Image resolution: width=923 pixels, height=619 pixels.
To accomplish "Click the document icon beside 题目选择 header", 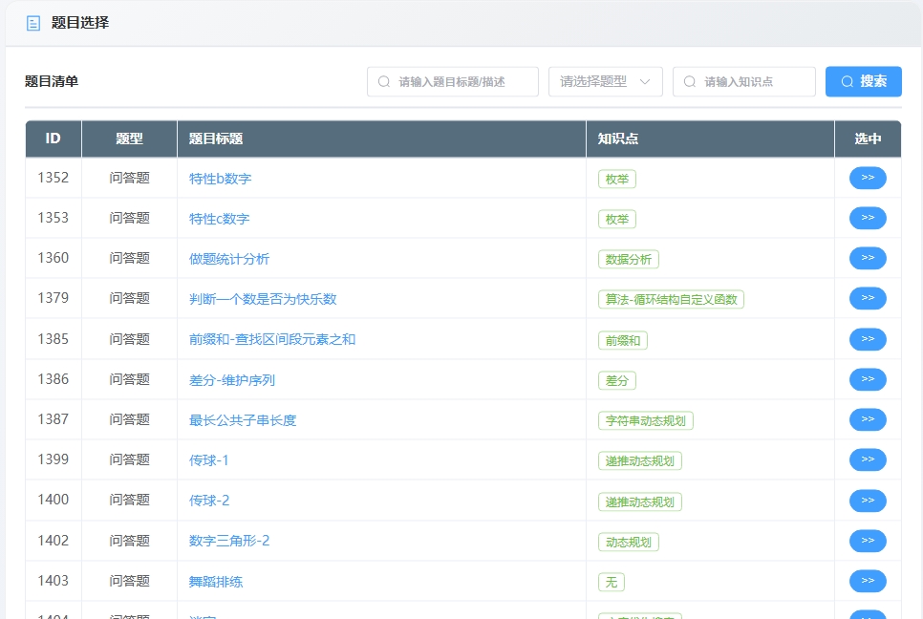I will [x=33, y=23].
